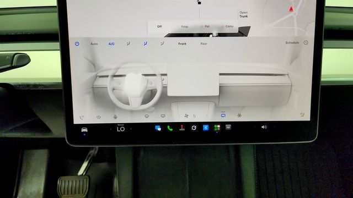Toggle the climate power button
This screenshot has height=198, width=353.
[x=77, y=44]
